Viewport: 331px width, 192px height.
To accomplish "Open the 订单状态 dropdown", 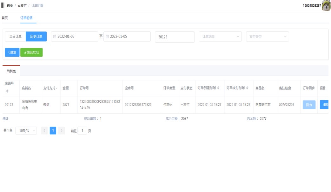I will [220, 36].
